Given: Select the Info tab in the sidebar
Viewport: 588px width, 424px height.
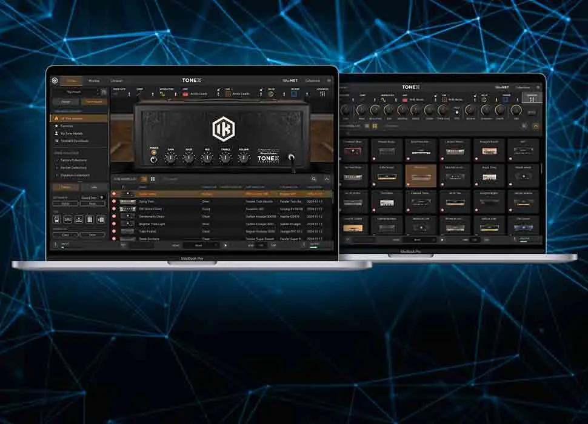Looking at the screenshot, I should [94, 187].
